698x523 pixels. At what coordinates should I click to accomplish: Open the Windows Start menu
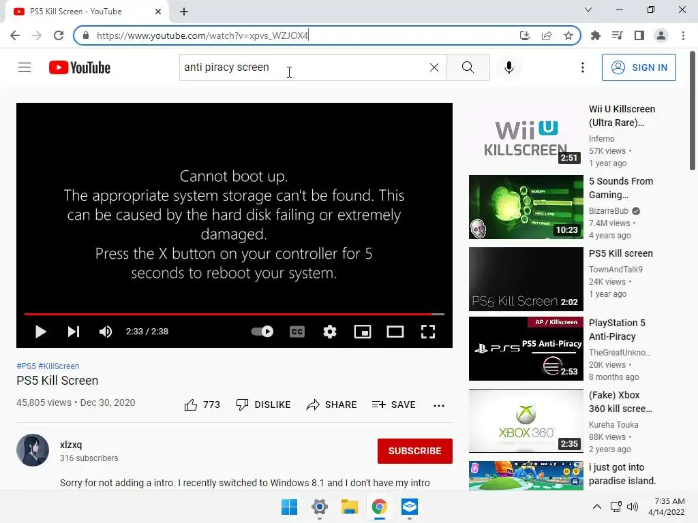pos(289,507)
